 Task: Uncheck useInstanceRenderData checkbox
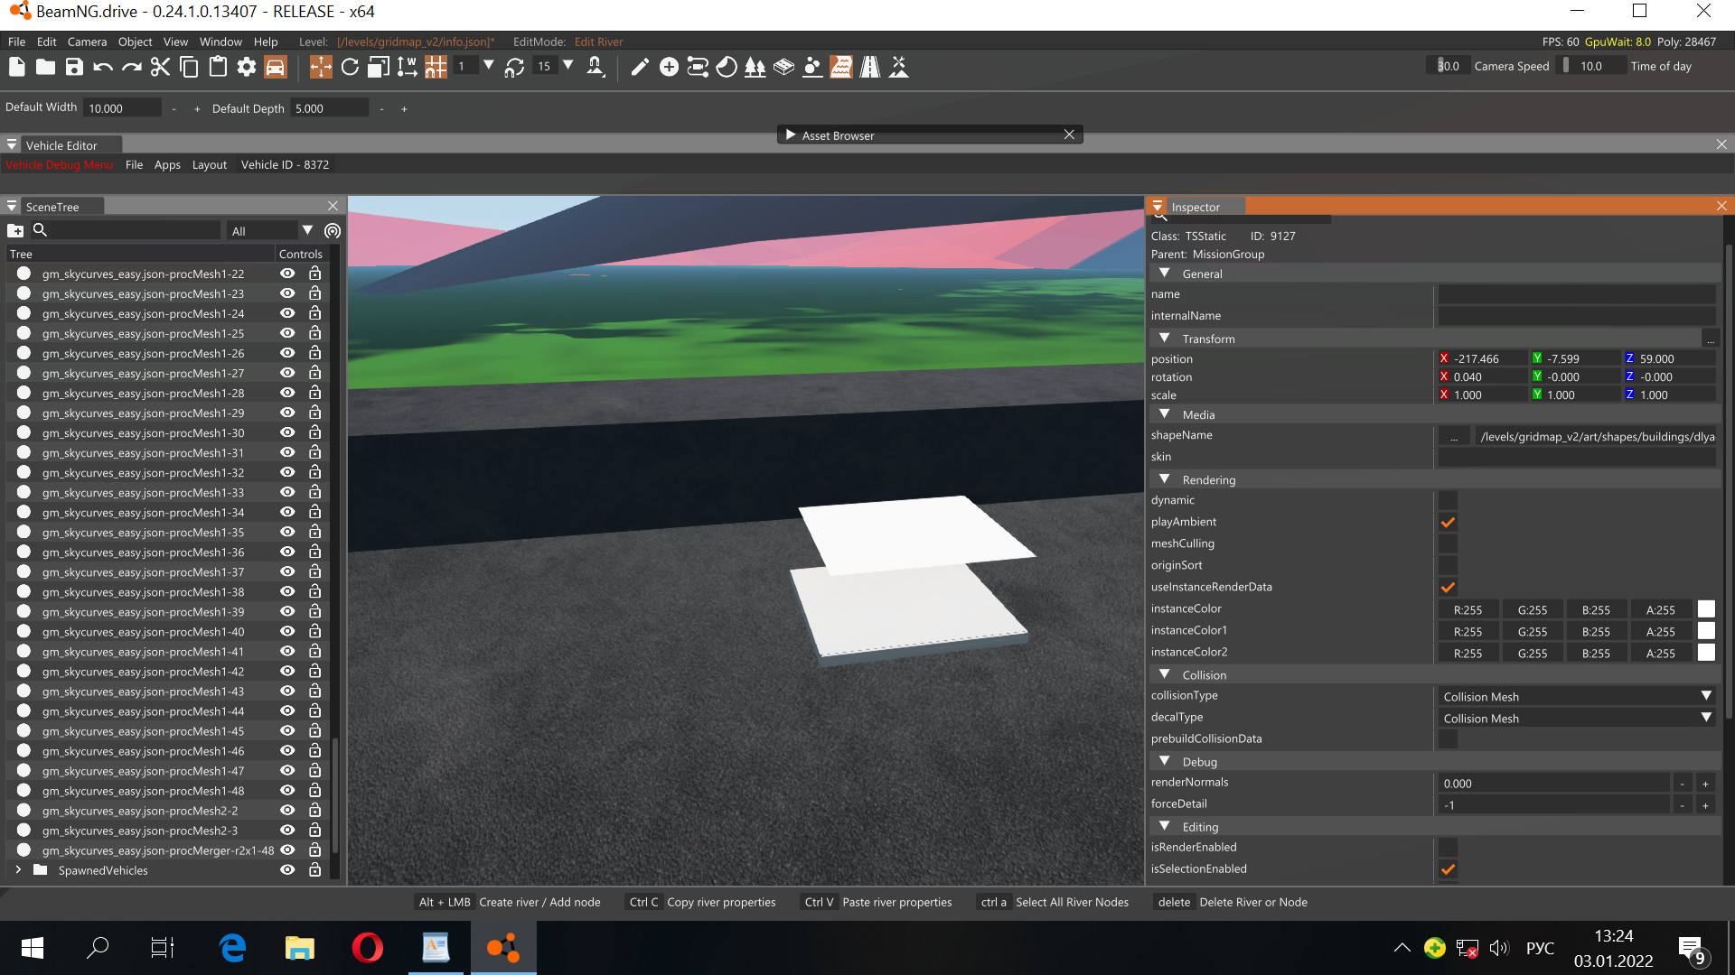click(x=1448, y=587)
